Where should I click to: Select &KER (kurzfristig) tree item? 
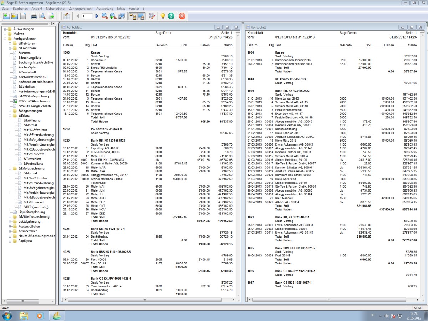pyautogui.click(x=36, y=207)
